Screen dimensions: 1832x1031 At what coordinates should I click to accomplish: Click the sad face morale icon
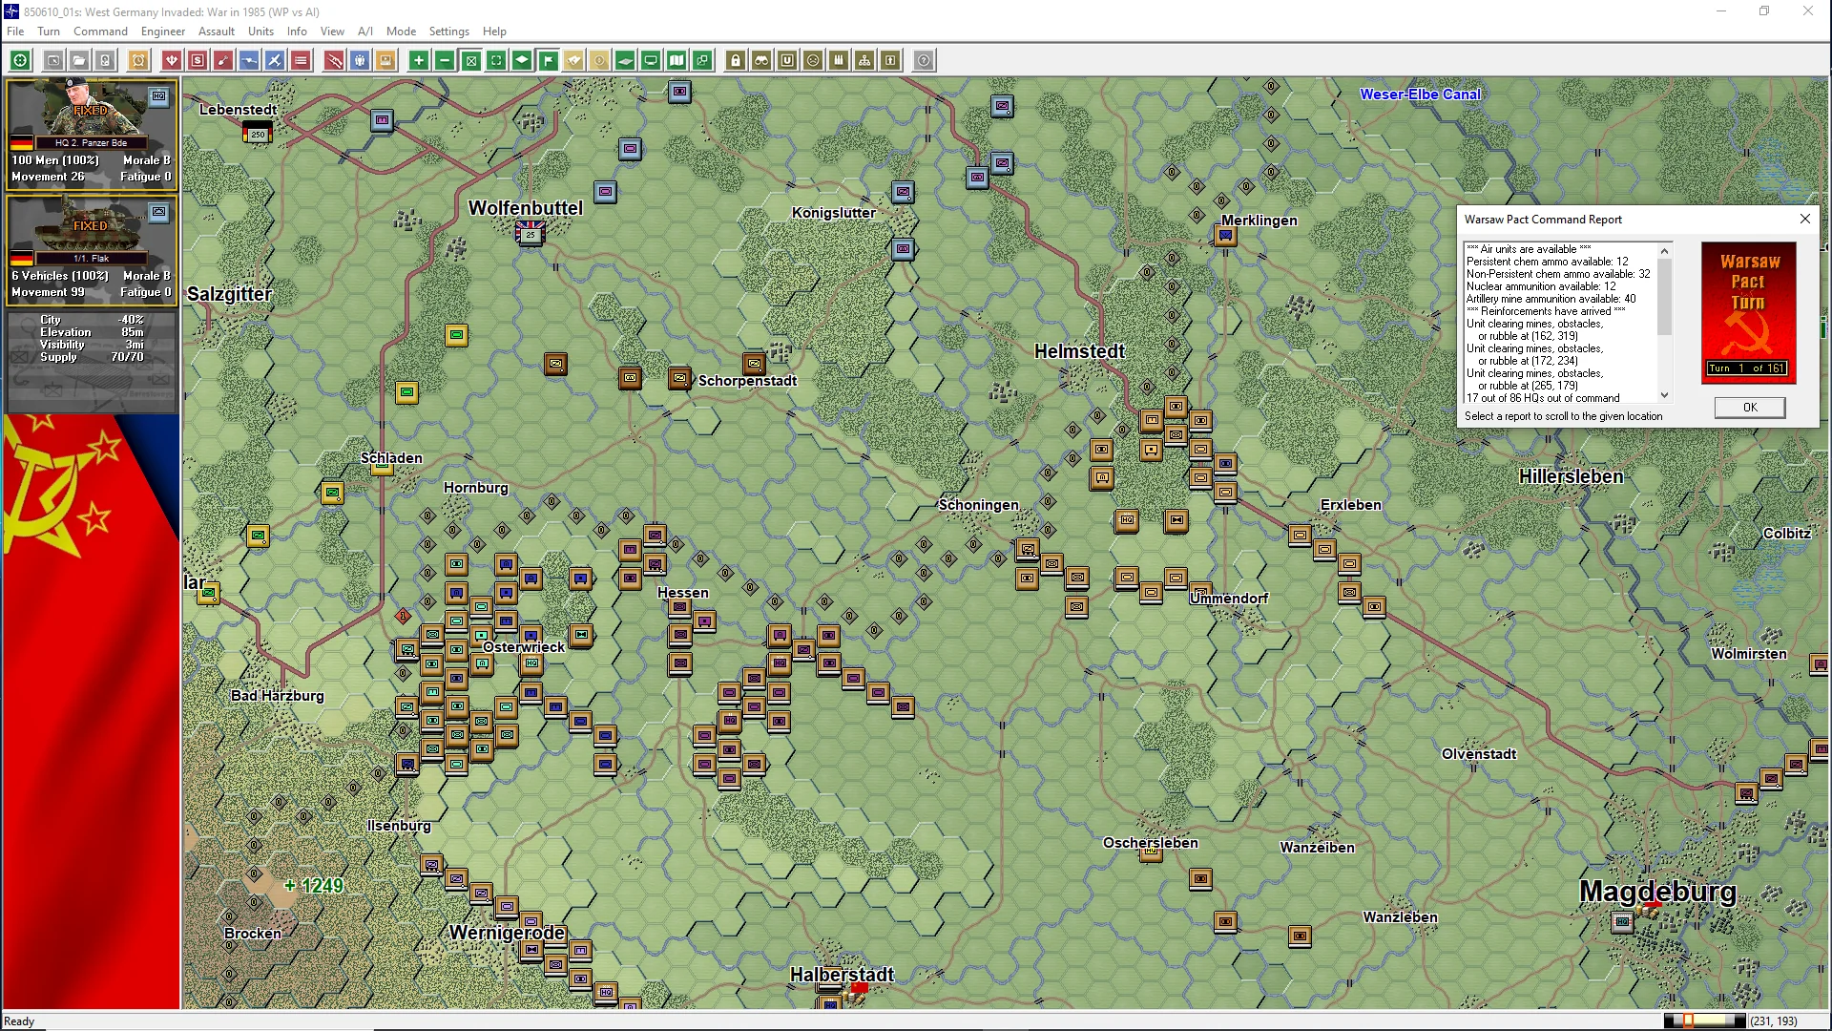click(813, 60)
